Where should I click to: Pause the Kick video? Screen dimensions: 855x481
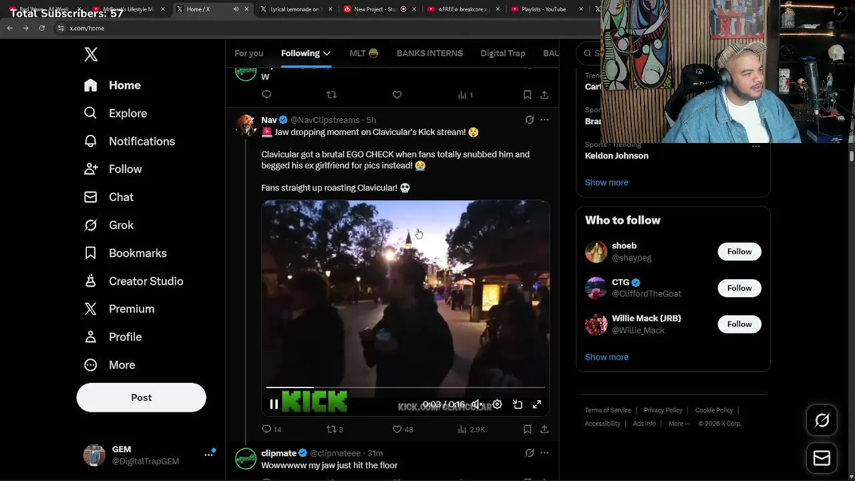coord(274,404)
